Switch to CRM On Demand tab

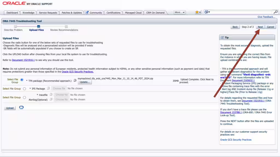point(155,13)
